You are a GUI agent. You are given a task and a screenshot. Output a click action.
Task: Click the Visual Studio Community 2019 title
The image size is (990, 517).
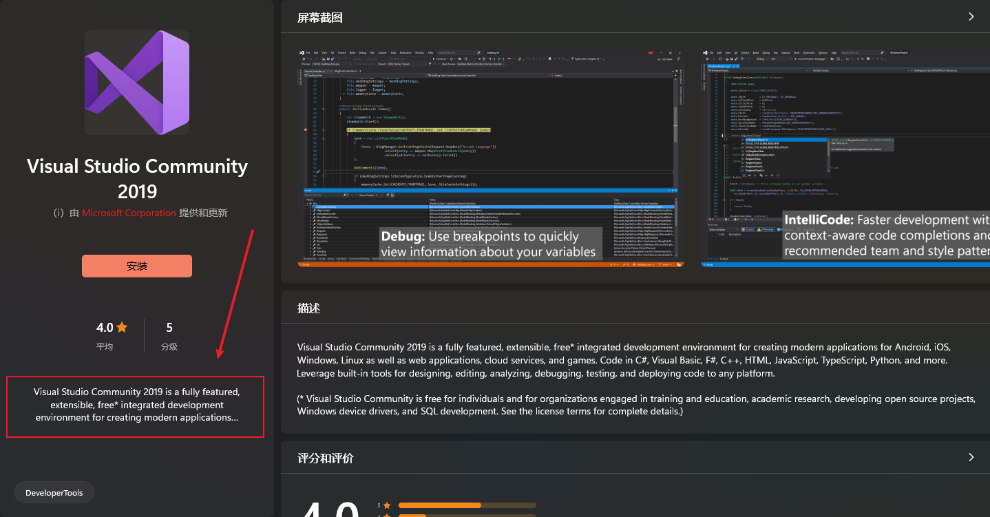pos(137,179)
